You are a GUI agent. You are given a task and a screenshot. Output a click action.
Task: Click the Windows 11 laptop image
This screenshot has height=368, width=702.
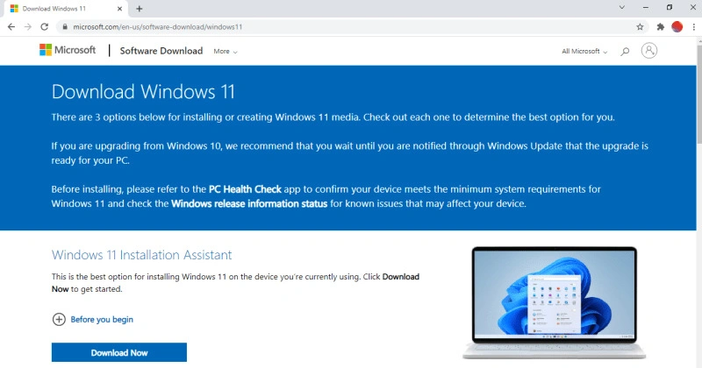tap(555, 302)
